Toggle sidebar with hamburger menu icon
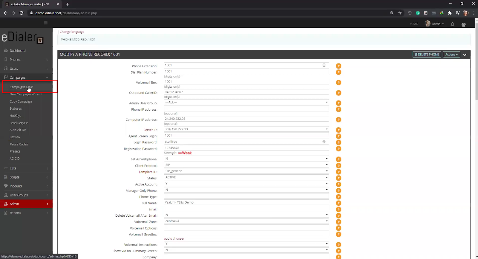 point(46,23)
